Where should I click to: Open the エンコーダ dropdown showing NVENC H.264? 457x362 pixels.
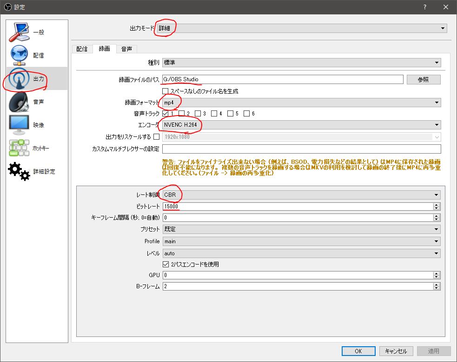[x=301, y=124]
